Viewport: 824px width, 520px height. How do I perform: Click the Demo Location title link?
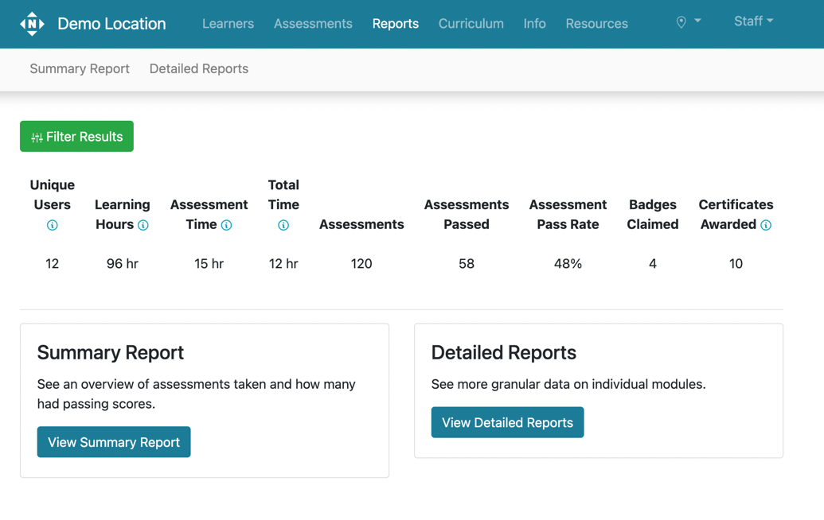coord(111,24)
